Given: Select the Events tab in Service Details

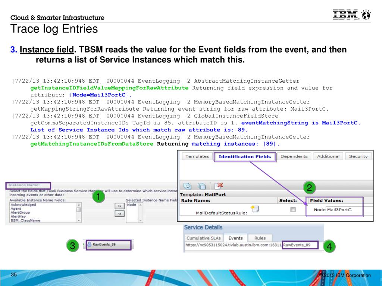Looking at the screenshot, I should [235, 238].
